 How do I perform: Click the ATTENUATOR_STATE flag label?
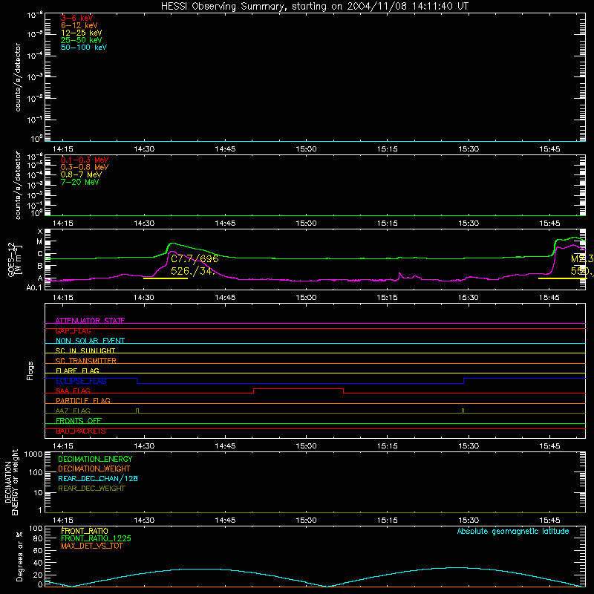[x=90, y=321]
